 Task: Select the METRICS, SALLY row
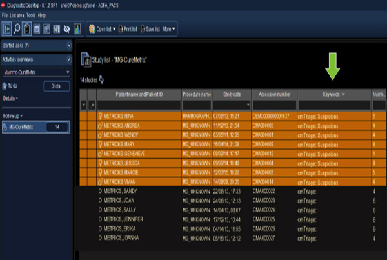[x=233, y=210]
